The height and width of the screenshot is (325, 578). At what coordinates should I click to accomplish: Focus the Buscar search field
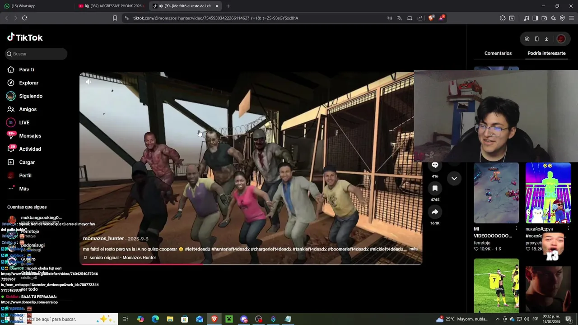click(36, 54)
